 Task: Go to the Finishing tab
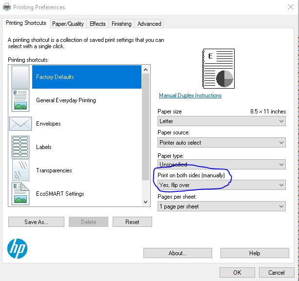[121, 23]
